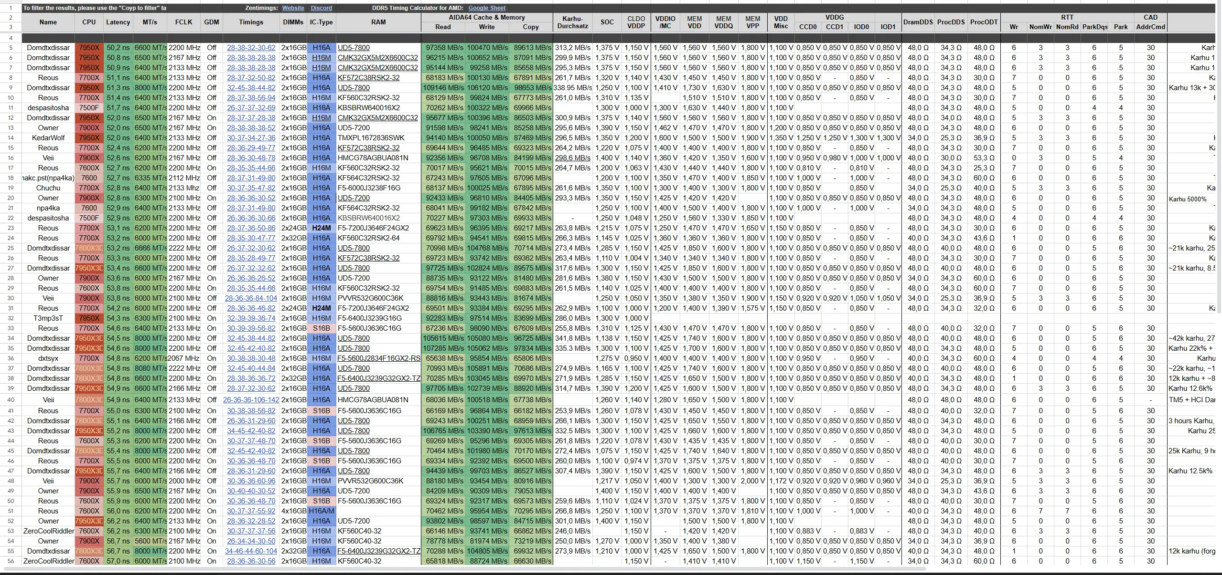Select the SOC column header
The image size is (1222, 575).
click(x=607, y=22)
